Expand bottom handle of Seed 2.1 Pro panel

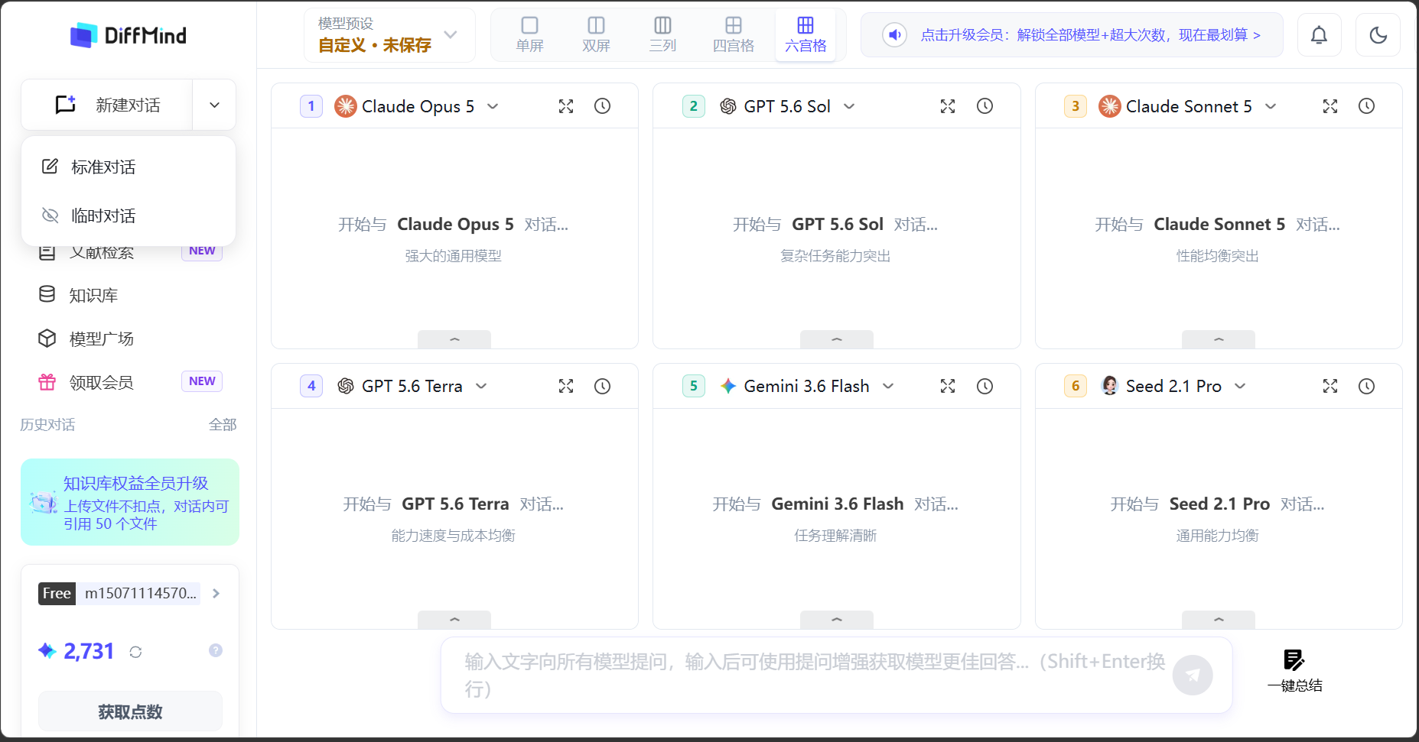click(x=1219, y=619)
